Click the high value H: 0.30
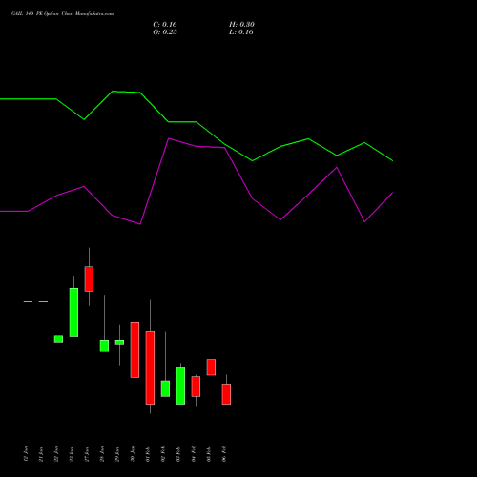The width and height of the screenshot is (477, 477). [241, 25]
